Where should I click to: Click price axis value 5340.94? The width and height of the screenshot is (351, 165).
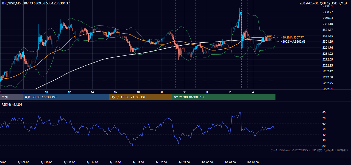328,18
